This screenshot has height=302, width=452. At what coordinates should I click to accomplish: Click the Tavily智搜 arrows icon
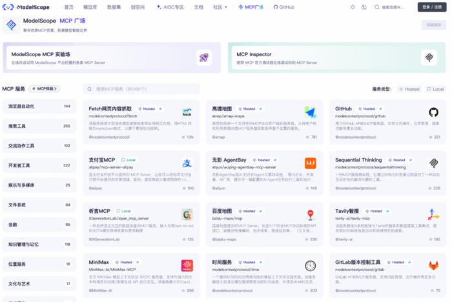433,214
